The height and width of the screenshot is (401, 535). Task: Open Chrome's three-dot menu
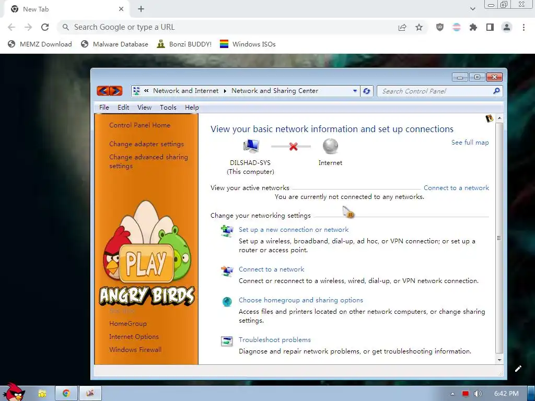click(524, 27)
